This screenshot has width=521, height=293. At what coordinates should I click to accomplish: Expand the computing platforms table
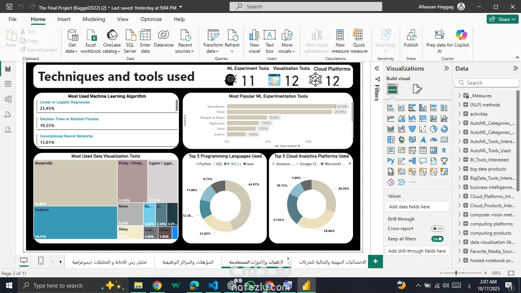(460, 224)
